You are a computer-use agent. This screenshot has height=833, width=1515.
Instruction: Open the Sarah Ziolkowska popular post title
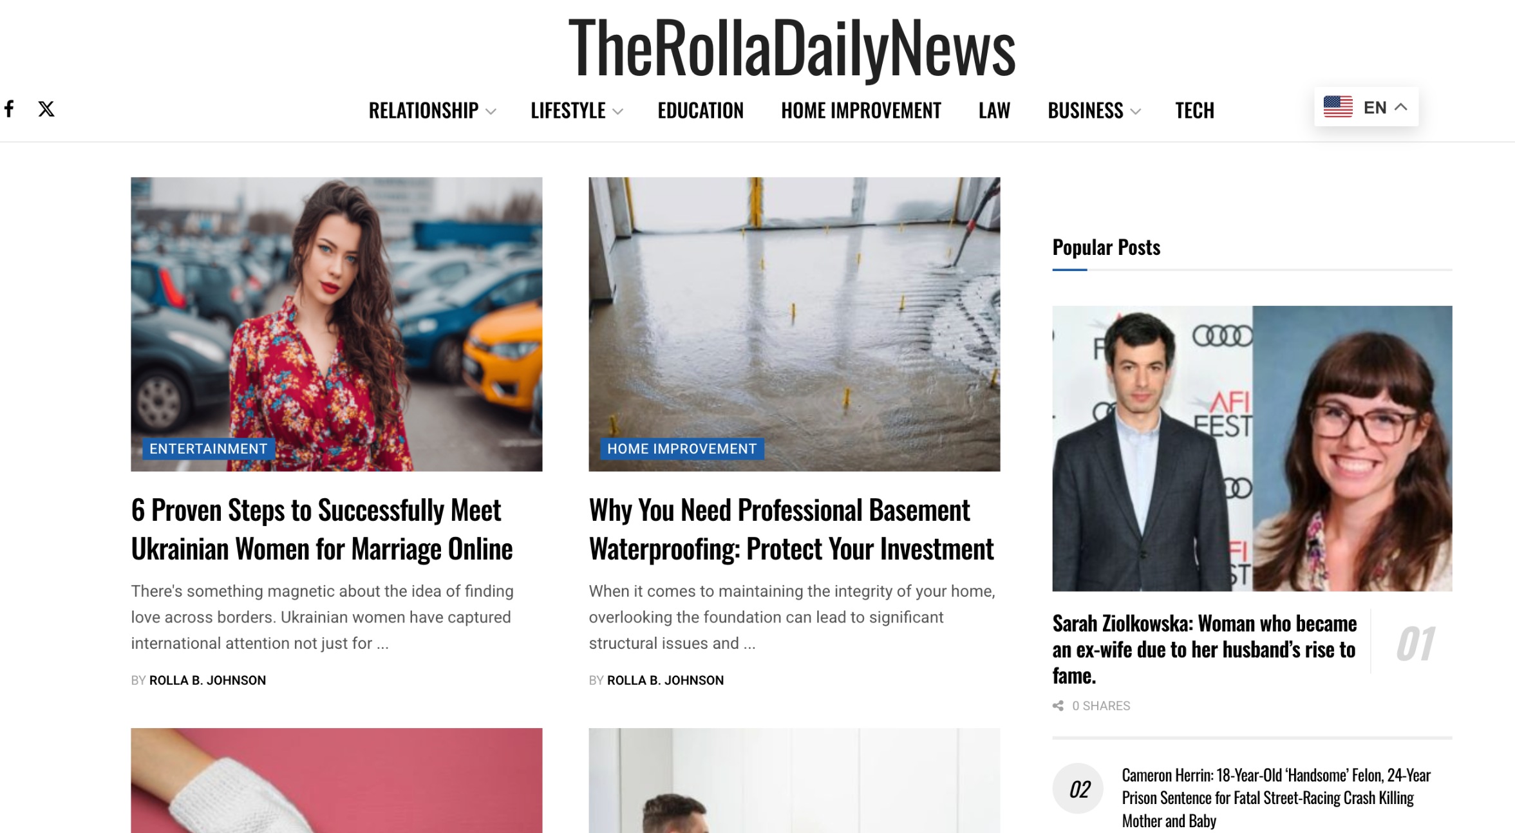[x=1204, y=650]
